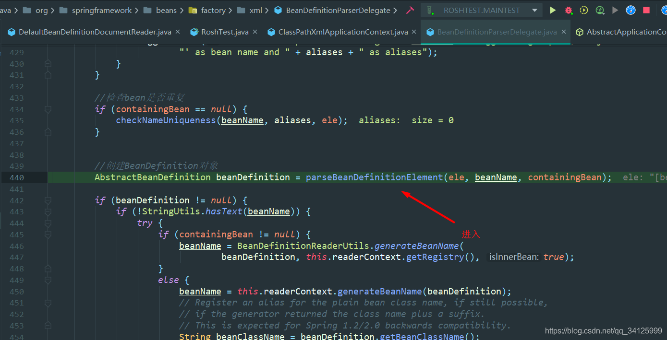Viewport: 667px width, 340px height.
Task: Click the org breadcrumb folder
Action: tap(35, 10)
